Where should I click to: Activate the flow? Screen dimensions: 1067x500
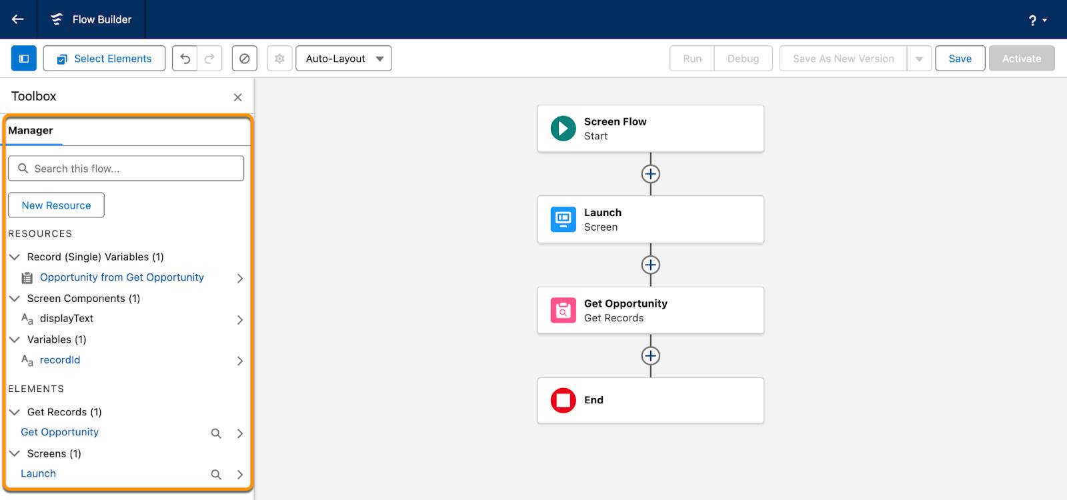(x=1022, y=59)
